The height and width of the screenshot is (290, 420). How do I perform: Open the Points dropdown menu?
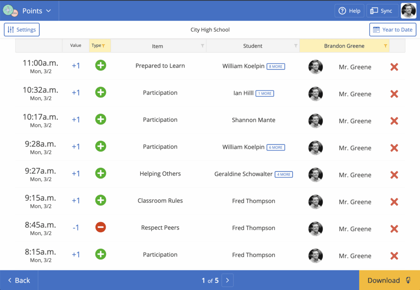point(37,11)
